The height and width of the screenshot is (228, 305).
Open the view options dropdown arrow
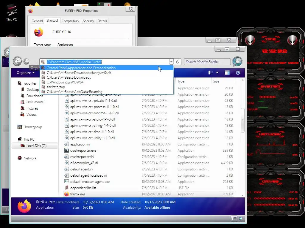pyautogui.click(x=217, y=73)
